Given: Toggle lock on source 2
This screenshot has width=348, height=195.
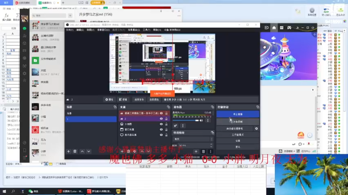Looking at the screenshot, I should (x=166, y=119).
